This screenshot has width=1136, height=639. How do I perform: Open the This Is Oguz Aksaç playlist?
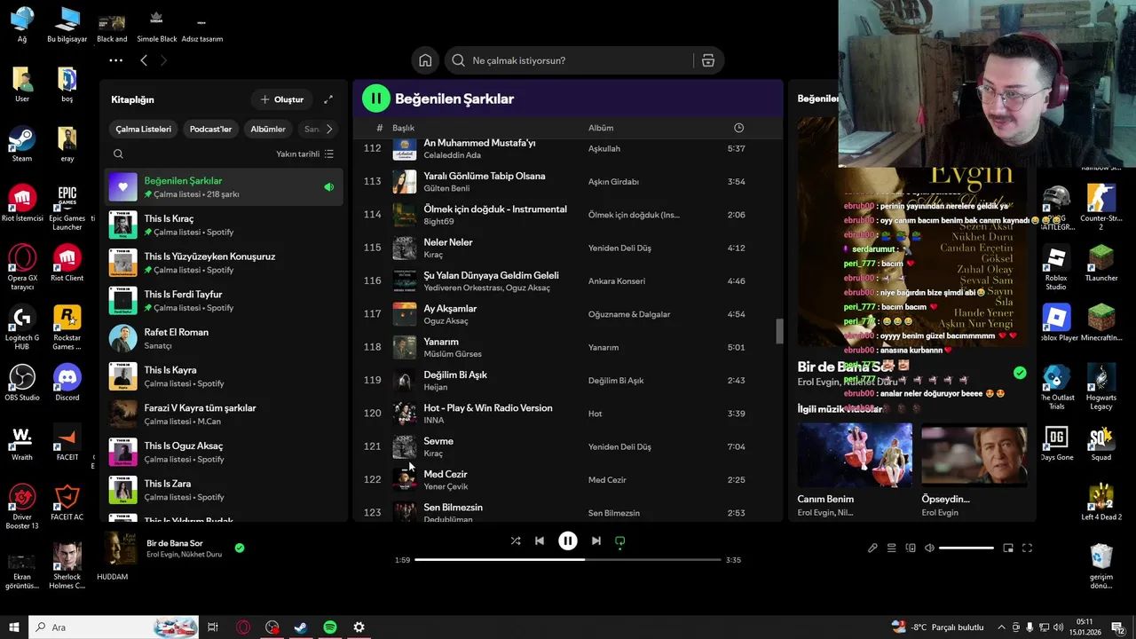point(224,452)
